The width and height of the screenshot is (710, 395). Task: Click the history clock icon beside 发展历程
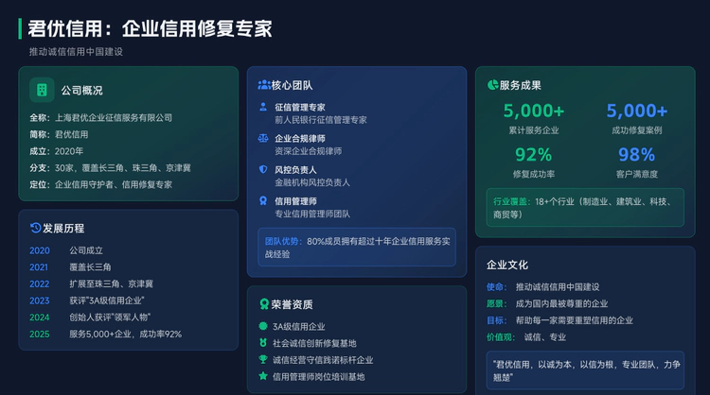point(35,228)
